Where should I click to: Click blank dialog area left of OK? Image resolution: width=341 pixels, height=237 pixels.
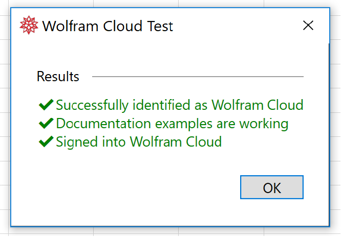coord(128,188)
